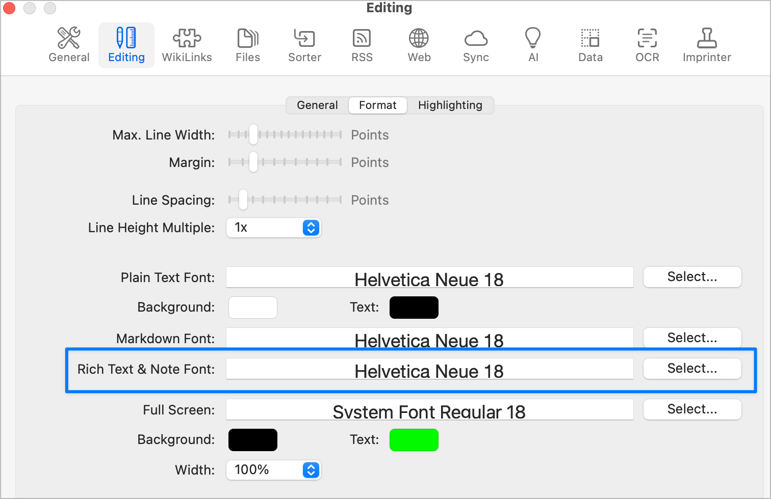The width and height of the screenshot is (771, 499).
Task: Open the WikiLinks preferences pane
Action: click(x=187, y=45)
